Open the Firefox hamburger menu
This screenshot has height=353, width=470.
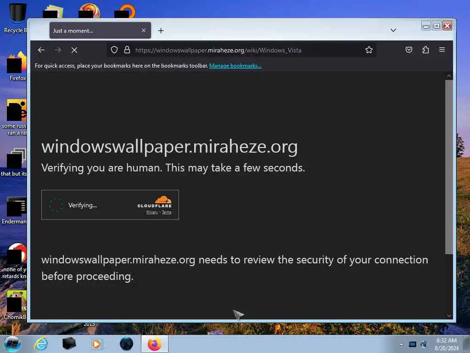pyautogui.click(x=442, y=50)
